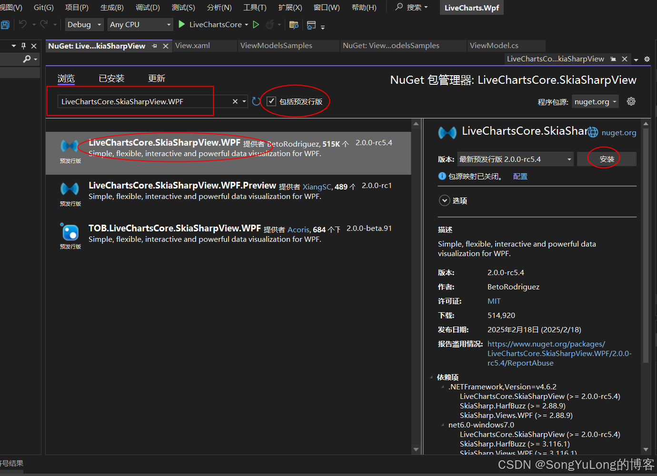Image resolution: width=657 pixels, height=476 pixels.
Task: Click the package mapping info icon
Action: 442,176
